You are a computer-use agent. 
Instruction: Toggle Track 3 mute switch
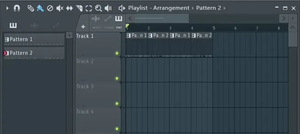[117, 103]
